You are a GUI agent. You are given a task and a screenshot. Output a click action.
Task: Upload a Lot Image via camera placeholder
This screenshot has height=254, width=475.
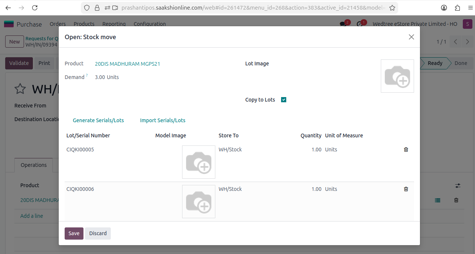point(397,76)
